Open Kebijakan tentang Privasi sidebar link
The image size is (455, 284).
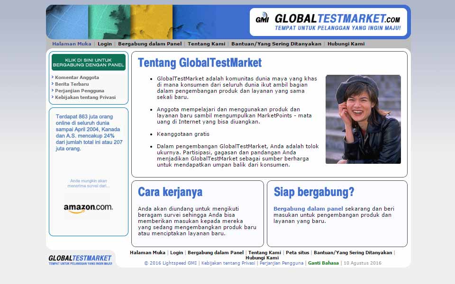[x=85, y=98]
